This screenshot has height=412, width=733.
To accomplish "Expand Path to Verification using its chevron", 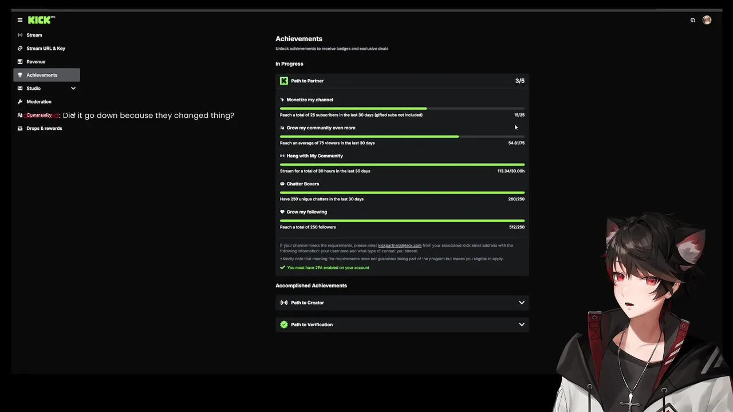I will click(x=521, y=324).
